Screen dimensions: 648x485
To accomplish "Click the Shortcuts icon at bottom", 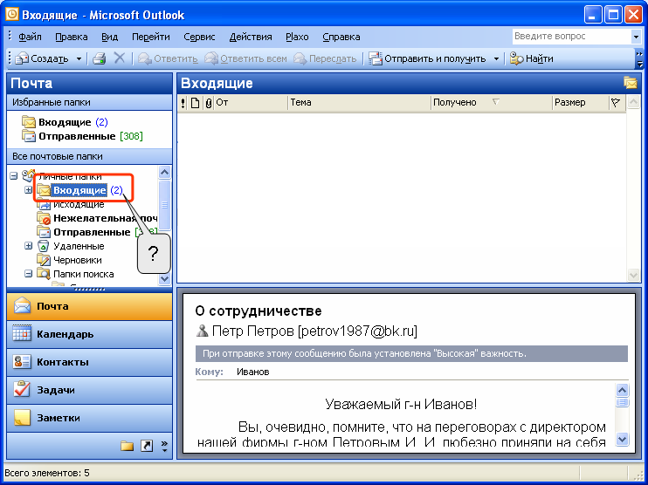I will (147, 446).
